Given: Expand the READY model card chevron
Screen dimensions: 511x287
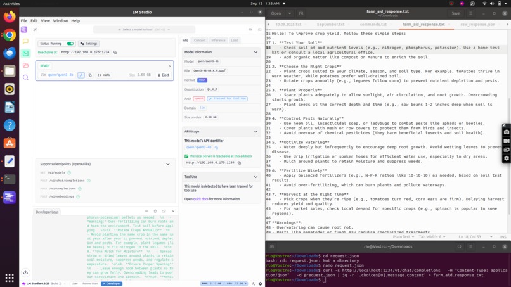Looking at the screenshot, I should [x=169, y=66].
